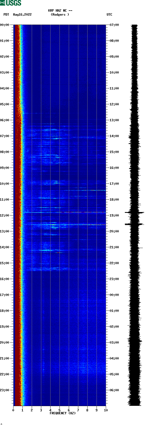Viewport: 146px width, 427px height.
Task: Click the 09:00 UTC time label
Action: (114, 57)
